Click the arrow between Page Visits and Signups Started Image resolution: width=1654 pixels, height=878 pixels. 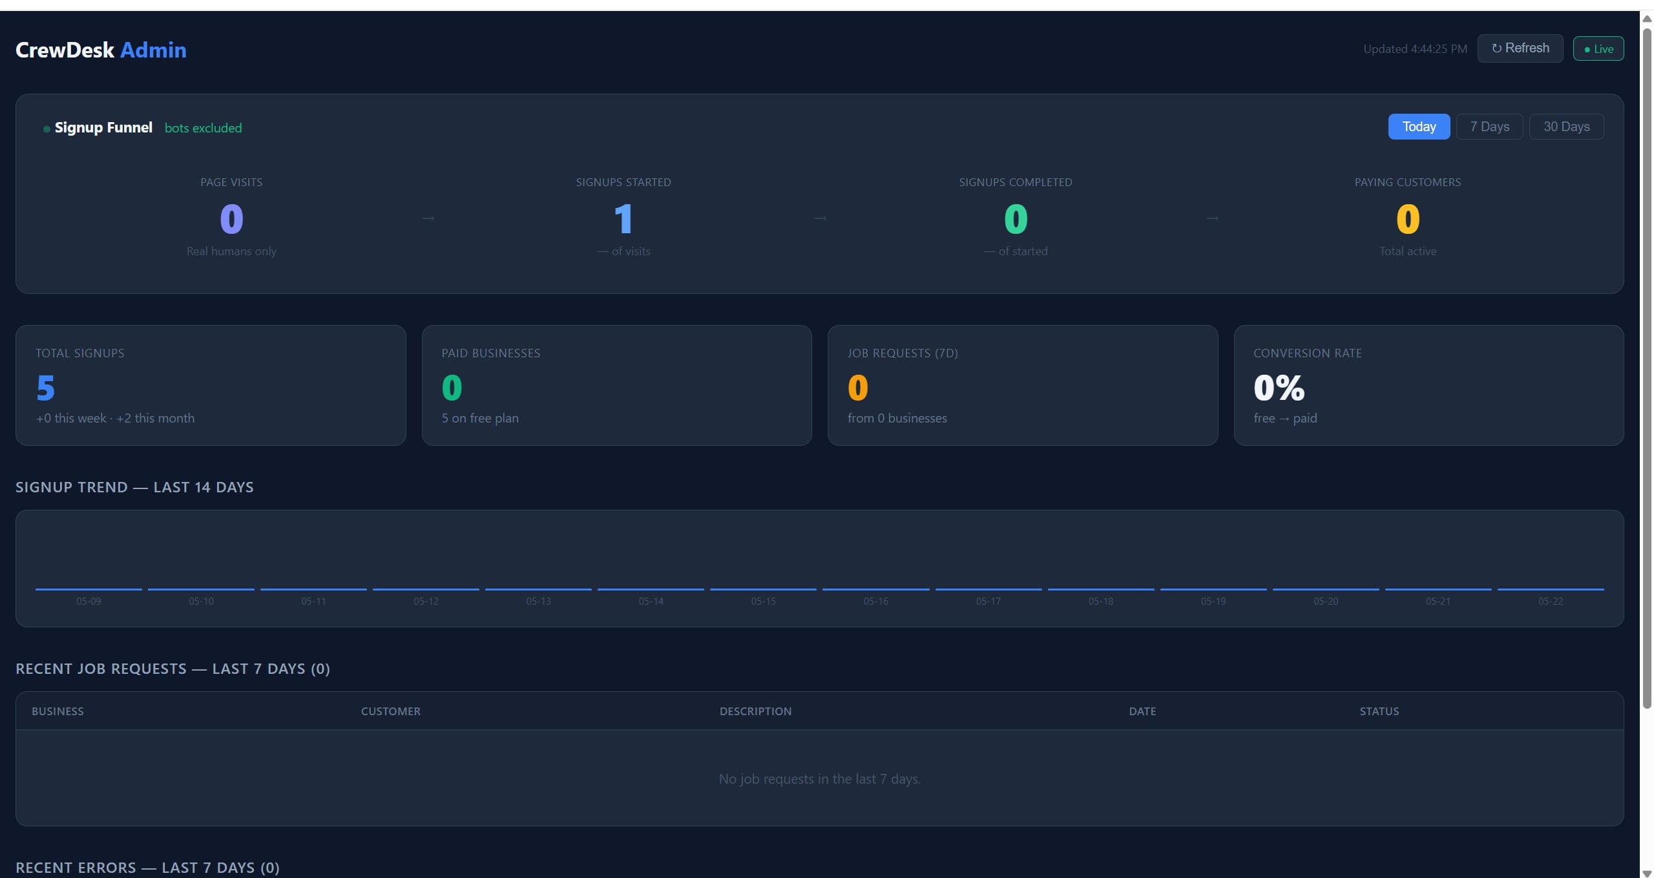tap(428, 218)
